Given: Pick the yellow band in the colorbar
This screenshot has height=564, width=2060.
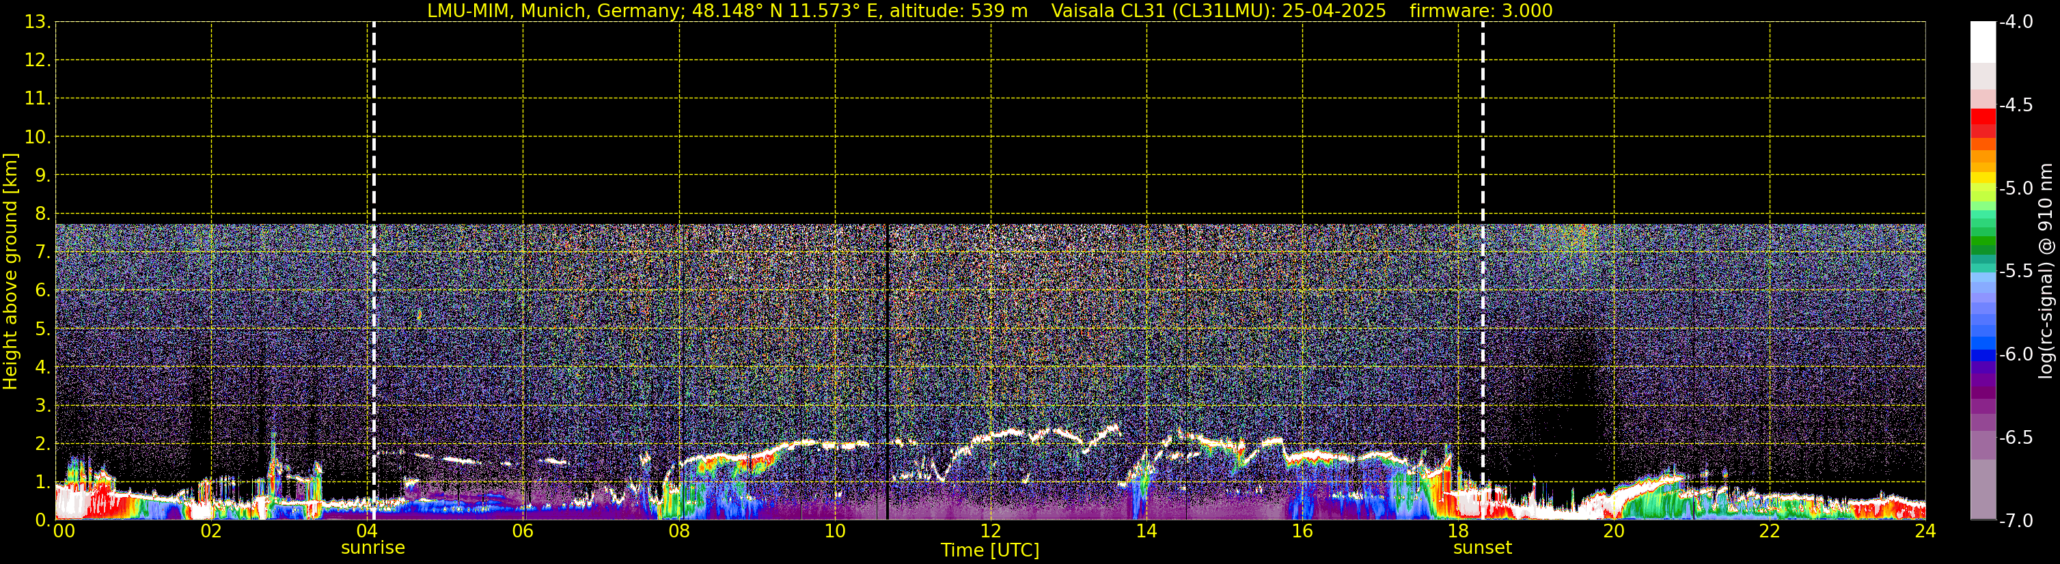Looking at the screenshot, I should tap(1982, 178).
